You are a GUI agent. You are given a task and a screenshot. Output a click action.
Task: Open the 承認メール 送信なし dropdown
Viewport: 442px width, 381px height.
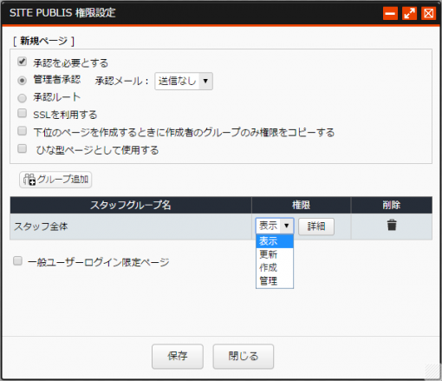click(184, 81)
